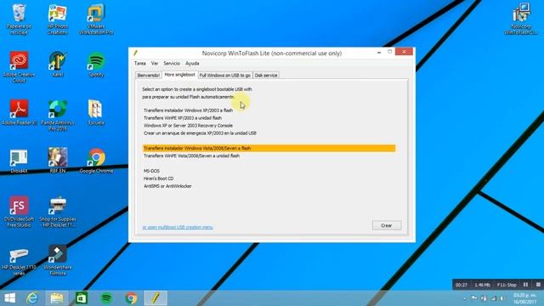Select the More singleboot tab
Image resolution: width=544 pixels, height=306 pixels.
(x=179, y=75)
